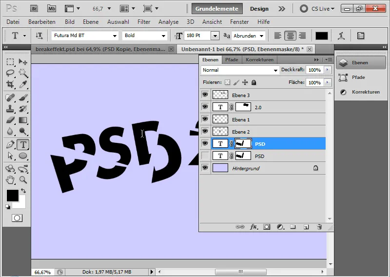Select the Eraser tool

coord(10,120)
